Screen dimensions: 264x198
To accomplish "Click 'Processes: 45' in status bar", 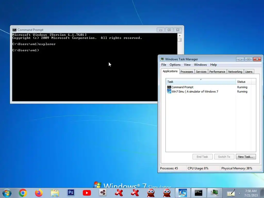I will pos(169,168).
